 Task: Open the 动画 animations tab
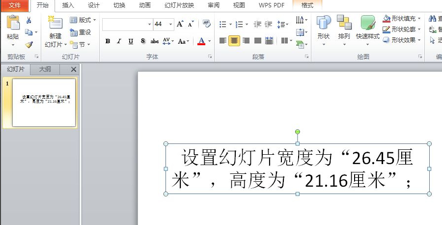point(145,5)
